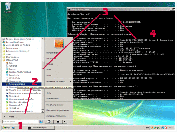Open 'Калькулятор'

click(x=13, y=81)
